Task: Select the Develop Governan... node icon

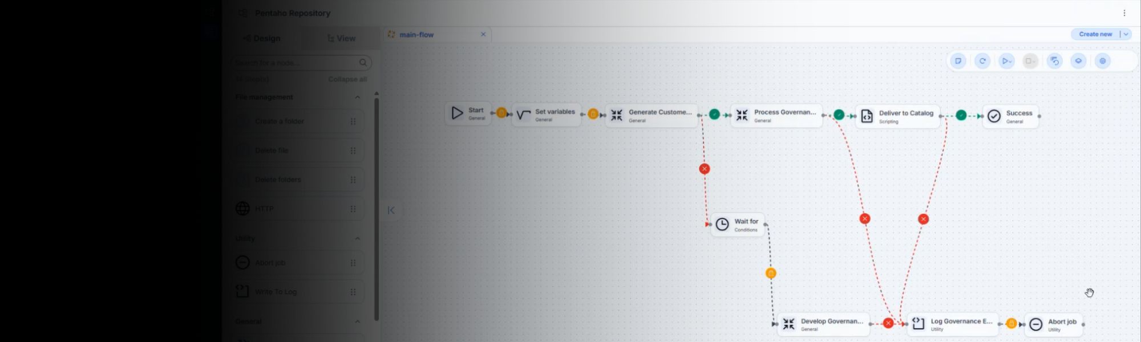Action: [788, 324]
